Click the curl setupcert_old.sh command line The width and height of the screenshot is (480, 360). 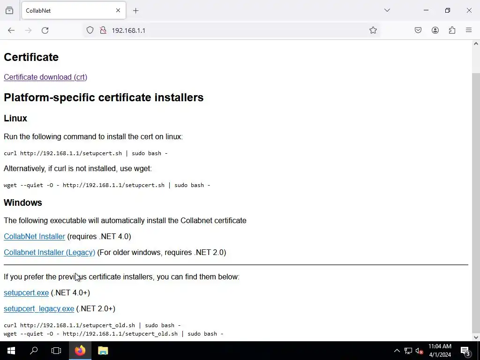(x=92, y=325)
